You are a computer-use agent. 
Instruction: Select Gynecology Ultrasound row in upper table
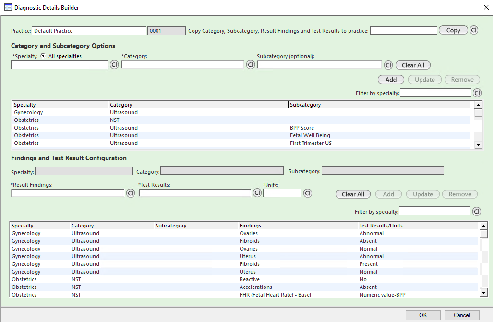click(241, 112)
